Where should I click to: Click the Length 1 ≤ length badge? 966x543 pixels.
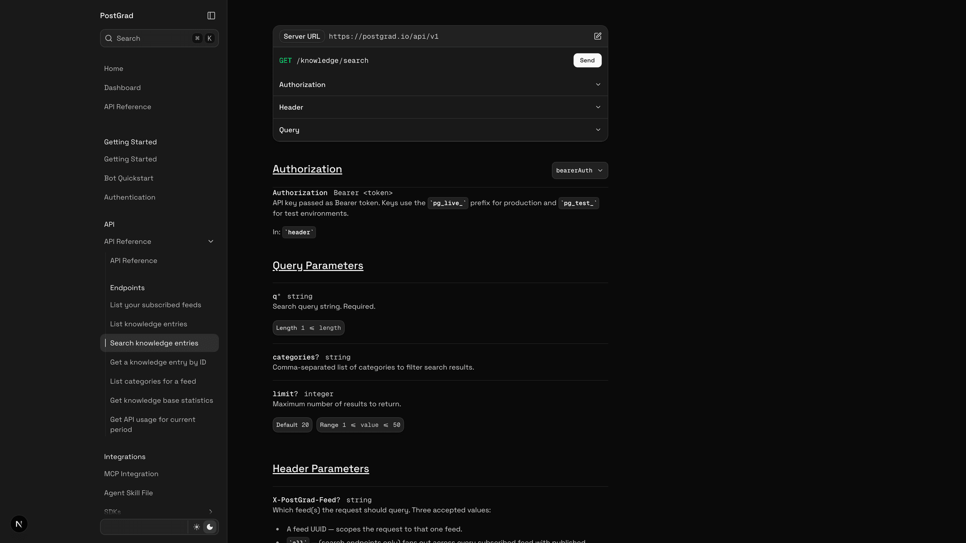[x=308, y=328]
